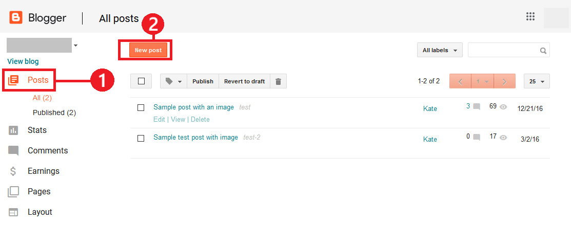Click the New post button
Screen dimensions: 571x225
[148, 50]
